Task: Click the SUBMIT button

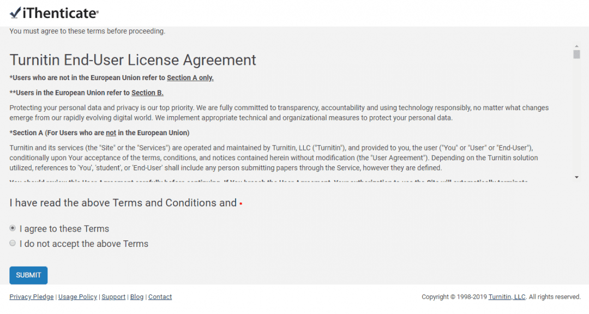Action: [x=28, y=275]
